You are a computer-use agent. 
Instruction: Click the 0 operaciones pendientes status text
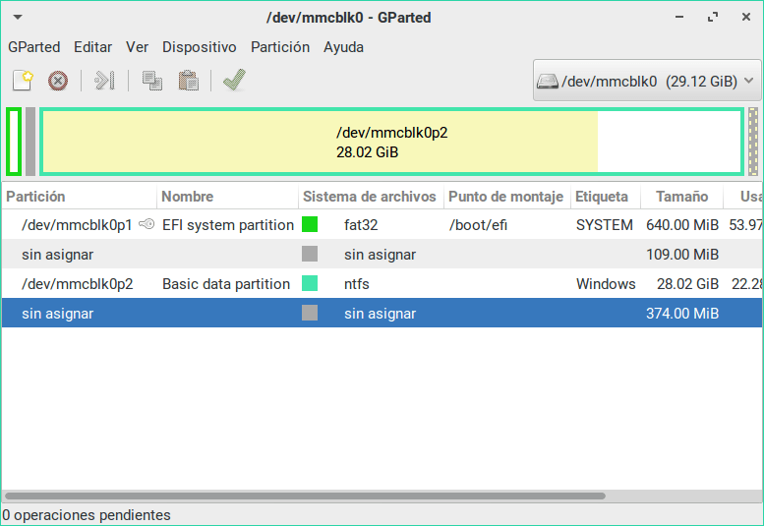pyautogui.click(x=87, y=515)
